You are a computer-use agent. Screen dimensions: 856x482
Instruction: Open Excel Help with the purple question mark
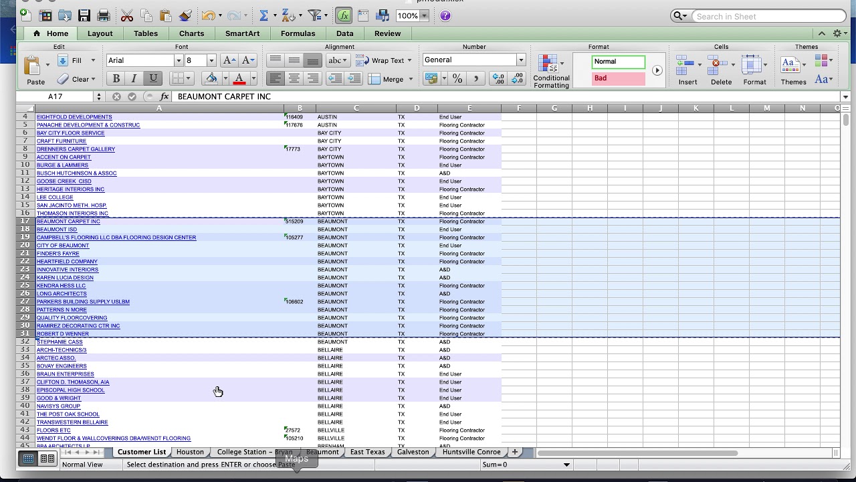(445, 15)
